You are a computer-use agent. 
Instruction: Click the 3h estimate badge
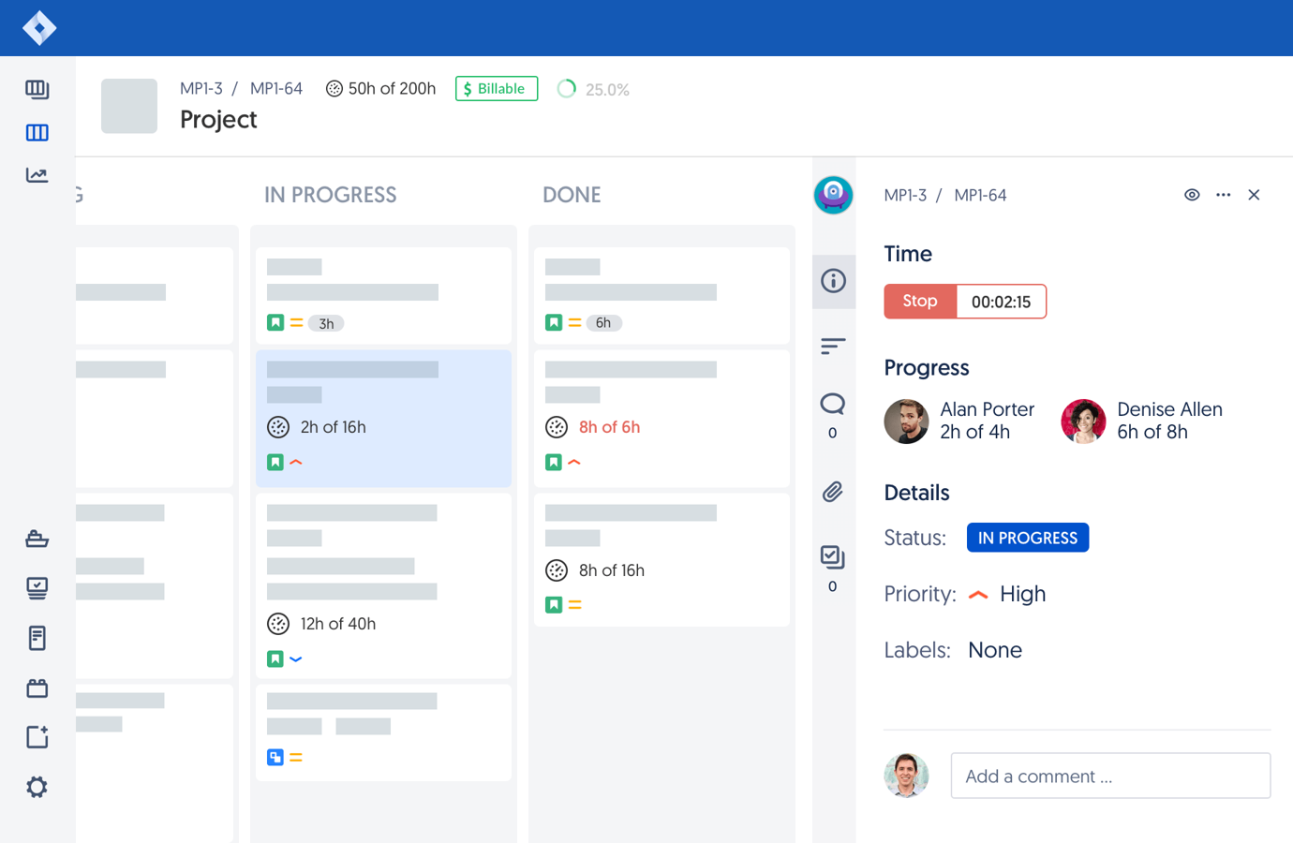point(326,323)
